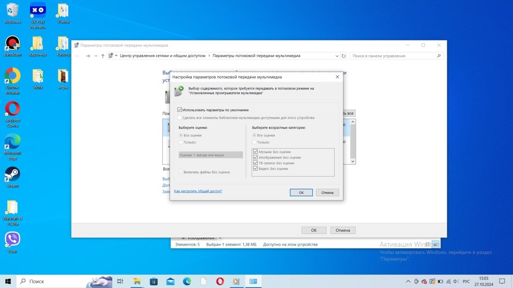The height and width of the screenshot is (288, 513).
Task: Open Windows Media Player taskbar icon
Action: pos(236,281)
